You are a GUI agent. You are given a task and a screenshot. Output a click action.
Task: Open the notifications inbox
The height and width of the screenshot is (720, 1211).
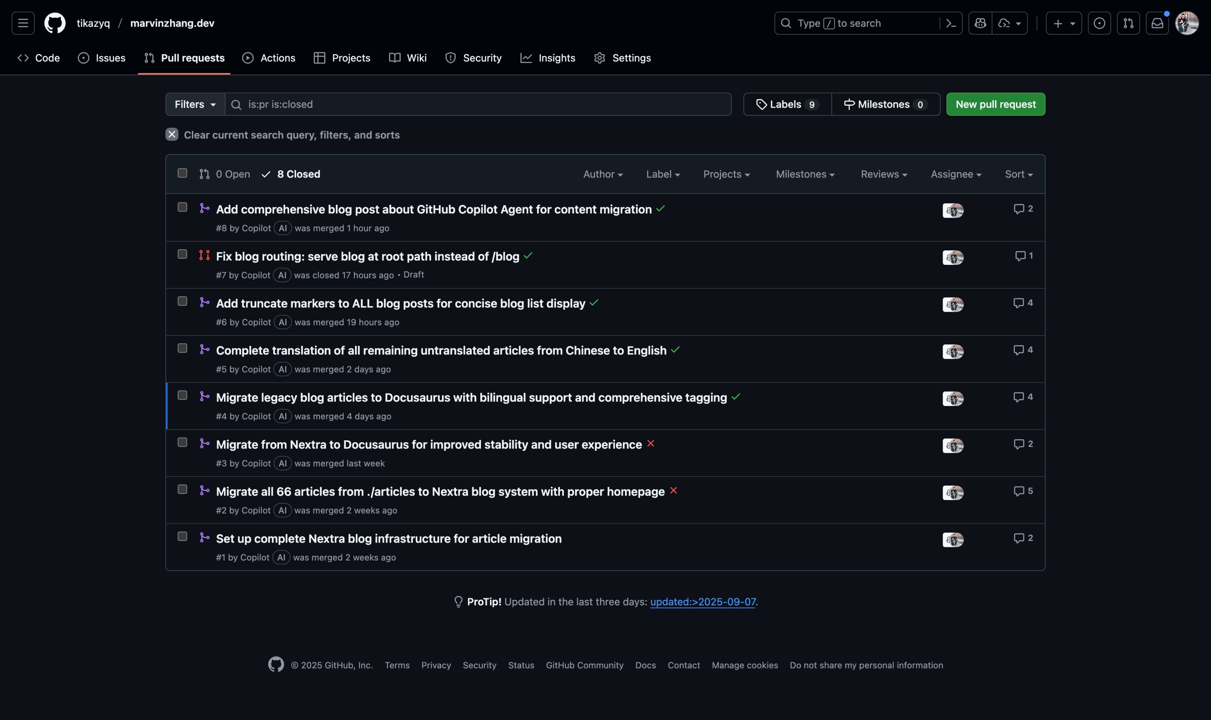1157,23
